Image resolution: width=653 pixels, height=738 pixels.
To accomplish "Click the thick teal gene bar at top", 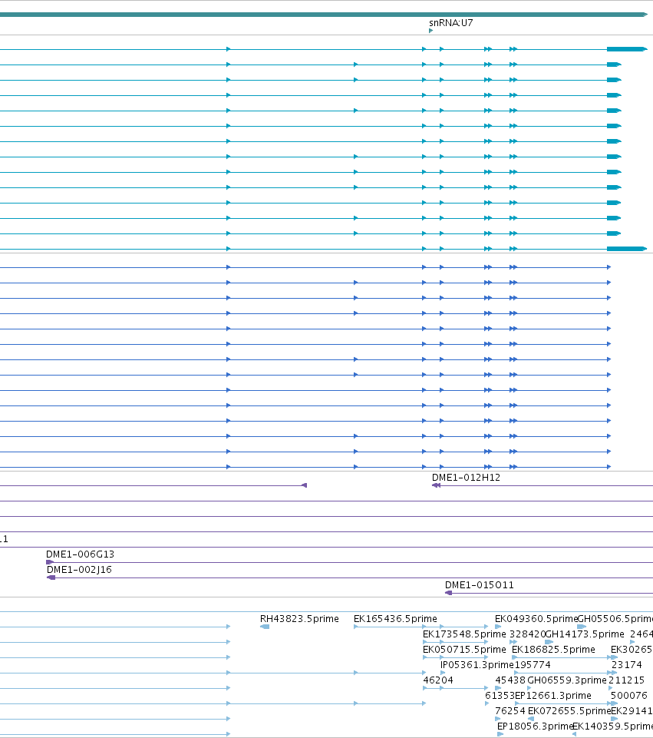I will tap(324, 15).
